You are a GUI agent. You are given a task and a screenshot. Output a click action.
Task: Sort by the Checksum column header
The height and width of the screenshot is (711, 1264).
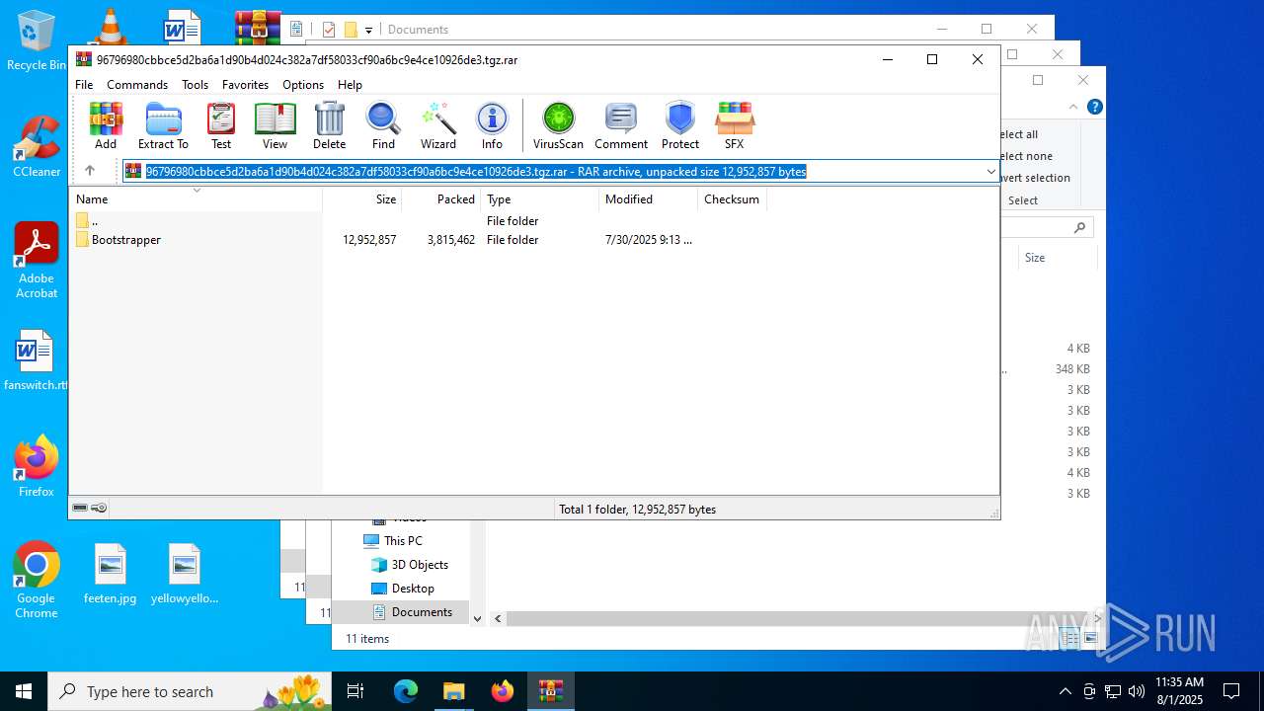tap(733, 199)
